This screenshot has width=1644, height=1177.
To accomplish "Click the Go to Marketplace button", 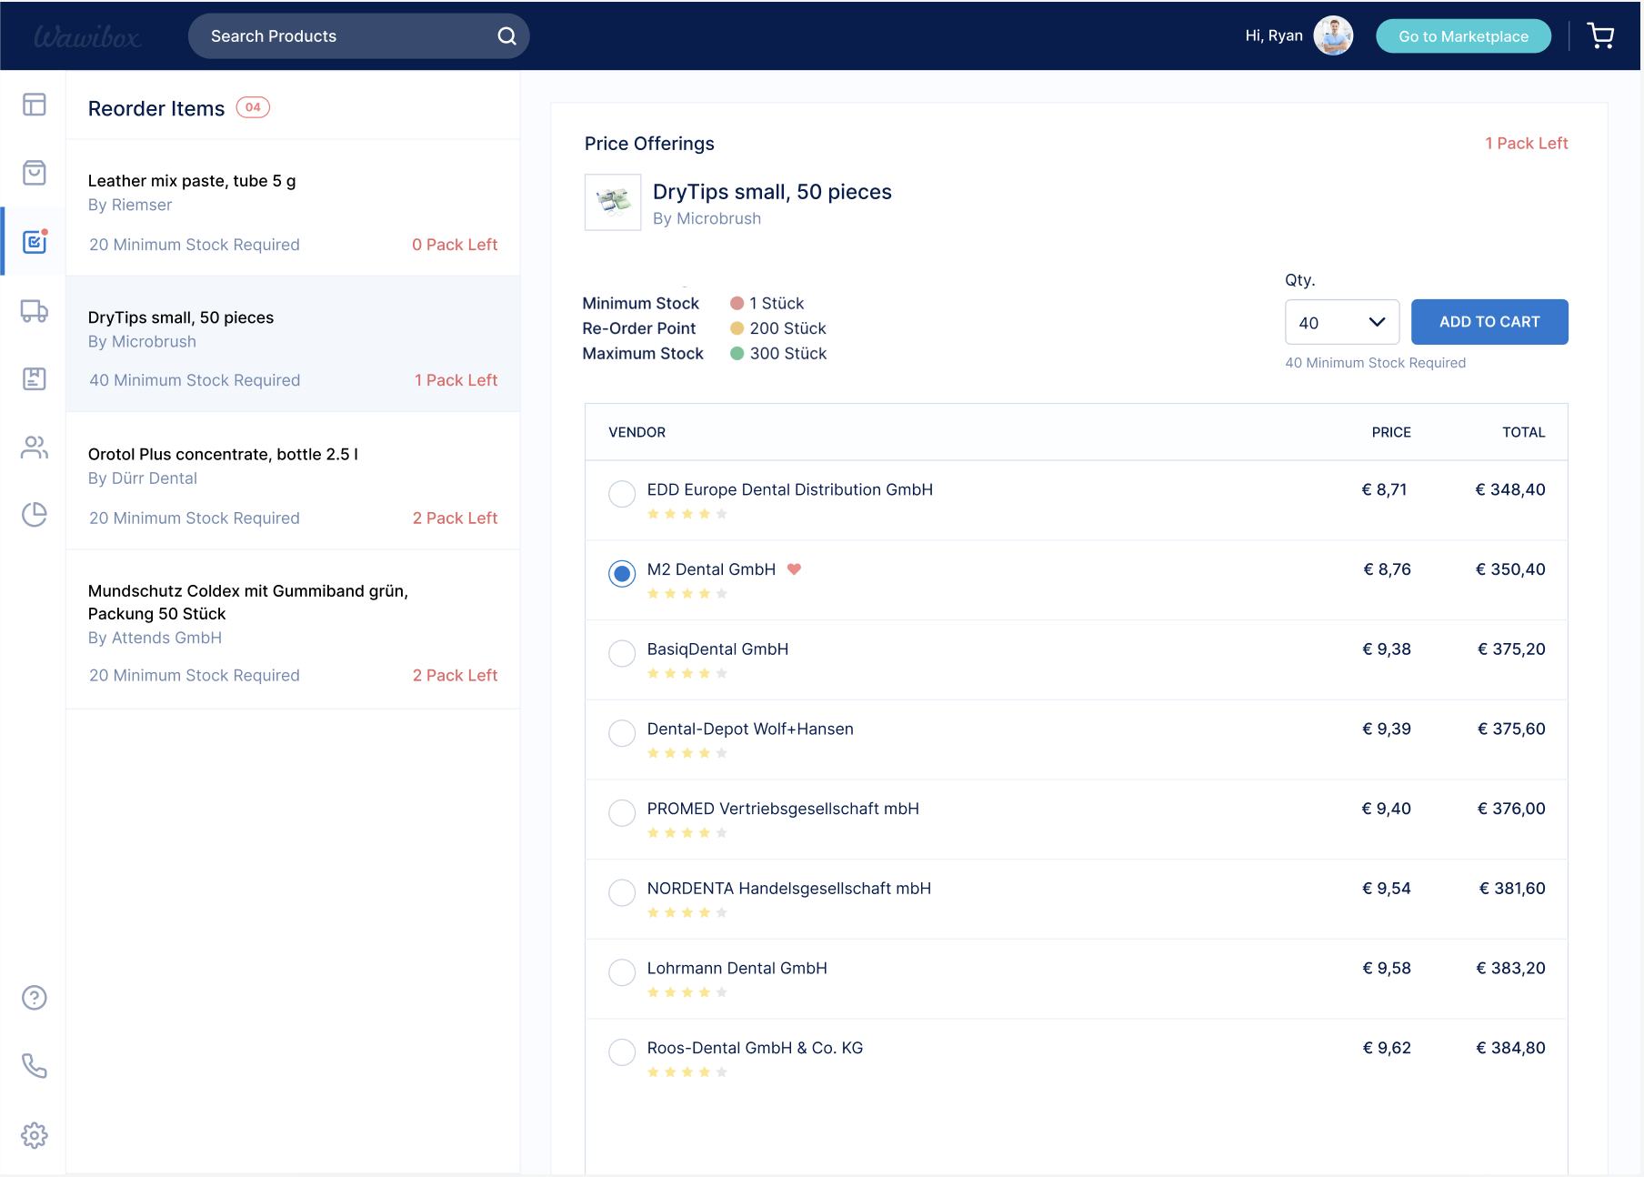I will [x=1463, y=36].
